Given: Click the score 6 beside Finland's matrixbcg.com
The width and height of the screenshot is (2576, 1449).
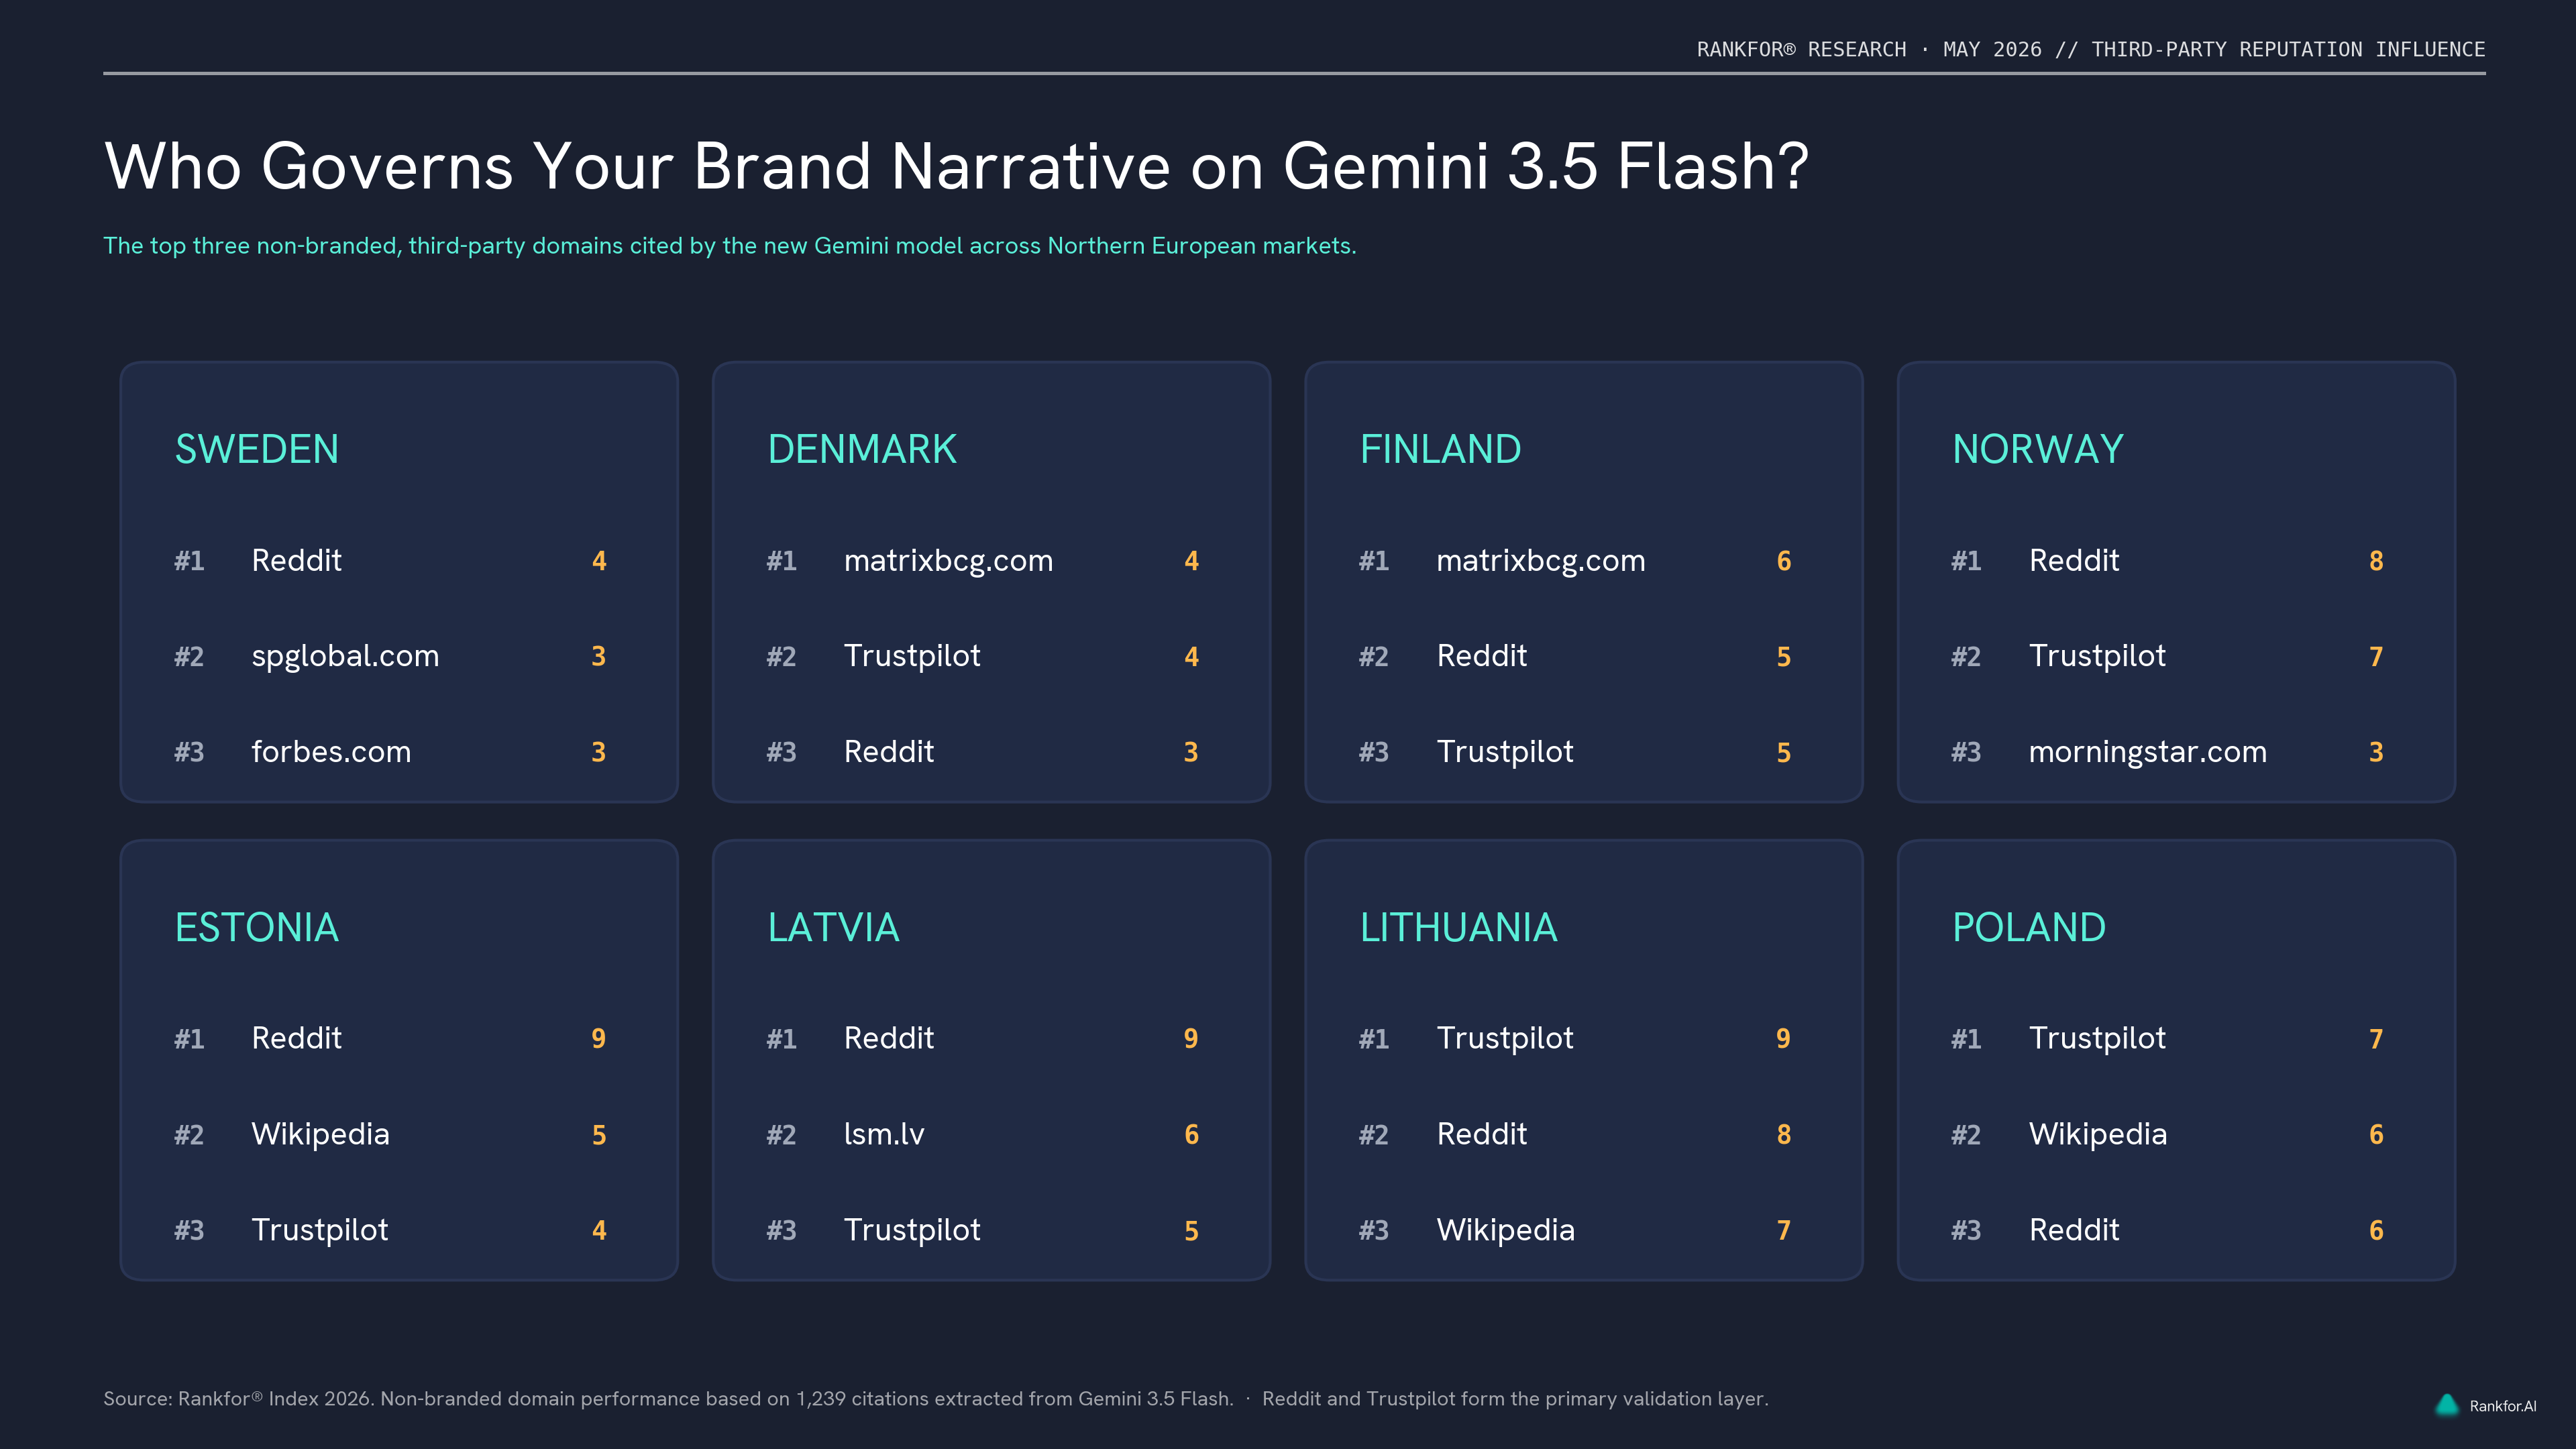Looking at the screenshot, I should (1783, 561).
